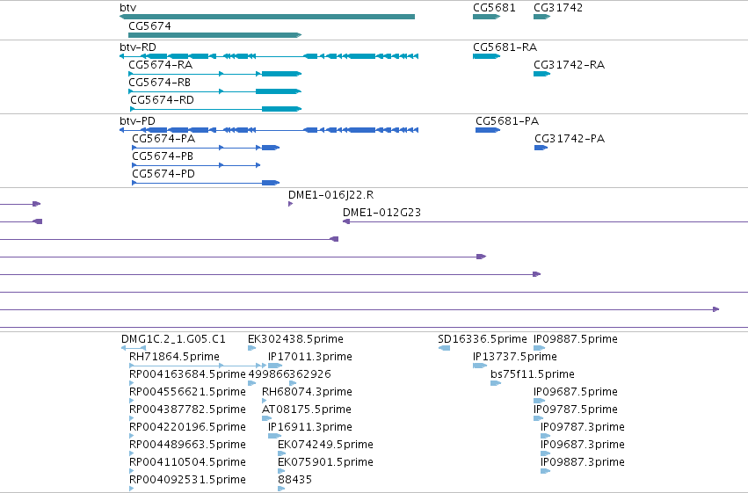Select the RP004092531.5prime EST

132,489
